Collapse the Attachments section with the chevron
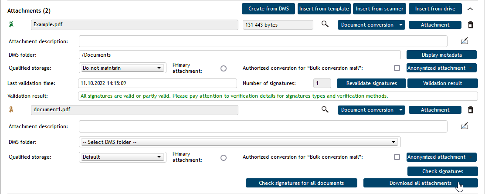485x194 pixels. point(470,8)
